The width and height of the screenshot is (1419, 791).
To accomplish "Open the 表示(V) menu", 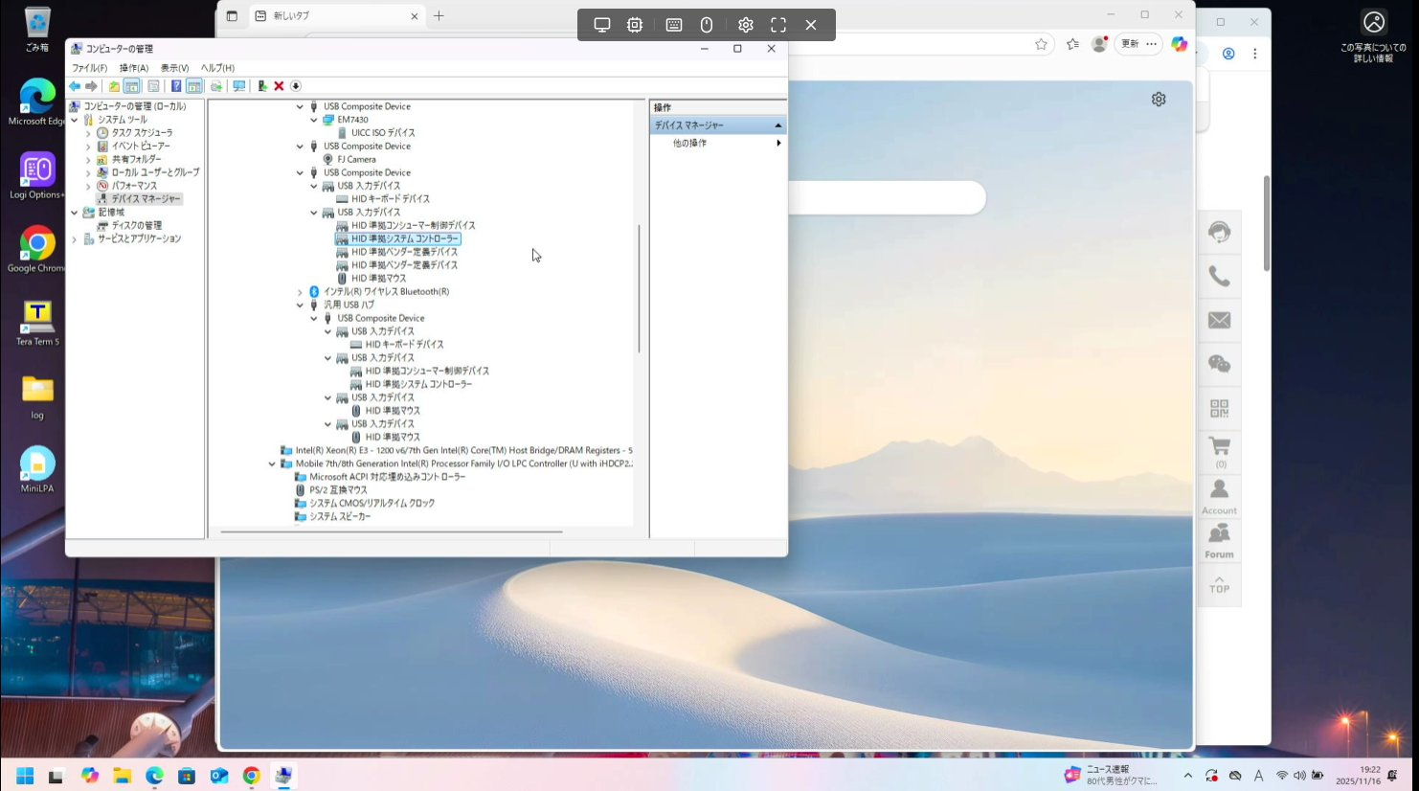I will click(174, 68).
